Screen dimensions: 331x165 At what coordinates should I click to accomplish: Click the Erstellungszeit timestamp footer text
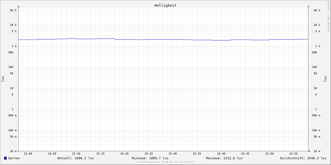point(165,162)
